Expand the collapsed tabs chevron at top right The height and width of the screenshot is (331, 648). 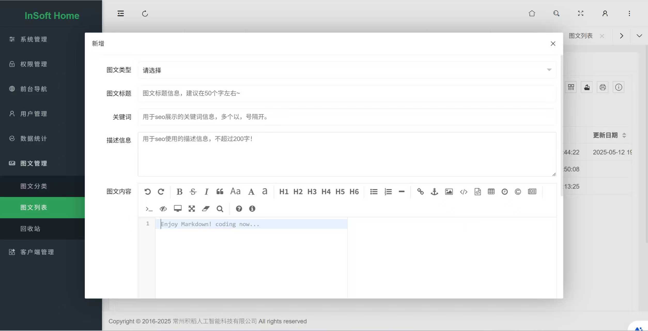[639, 36]
